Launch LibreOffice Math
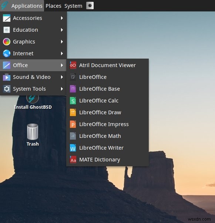The width and height of the screenshot is (215, 223). pos(107,136)
